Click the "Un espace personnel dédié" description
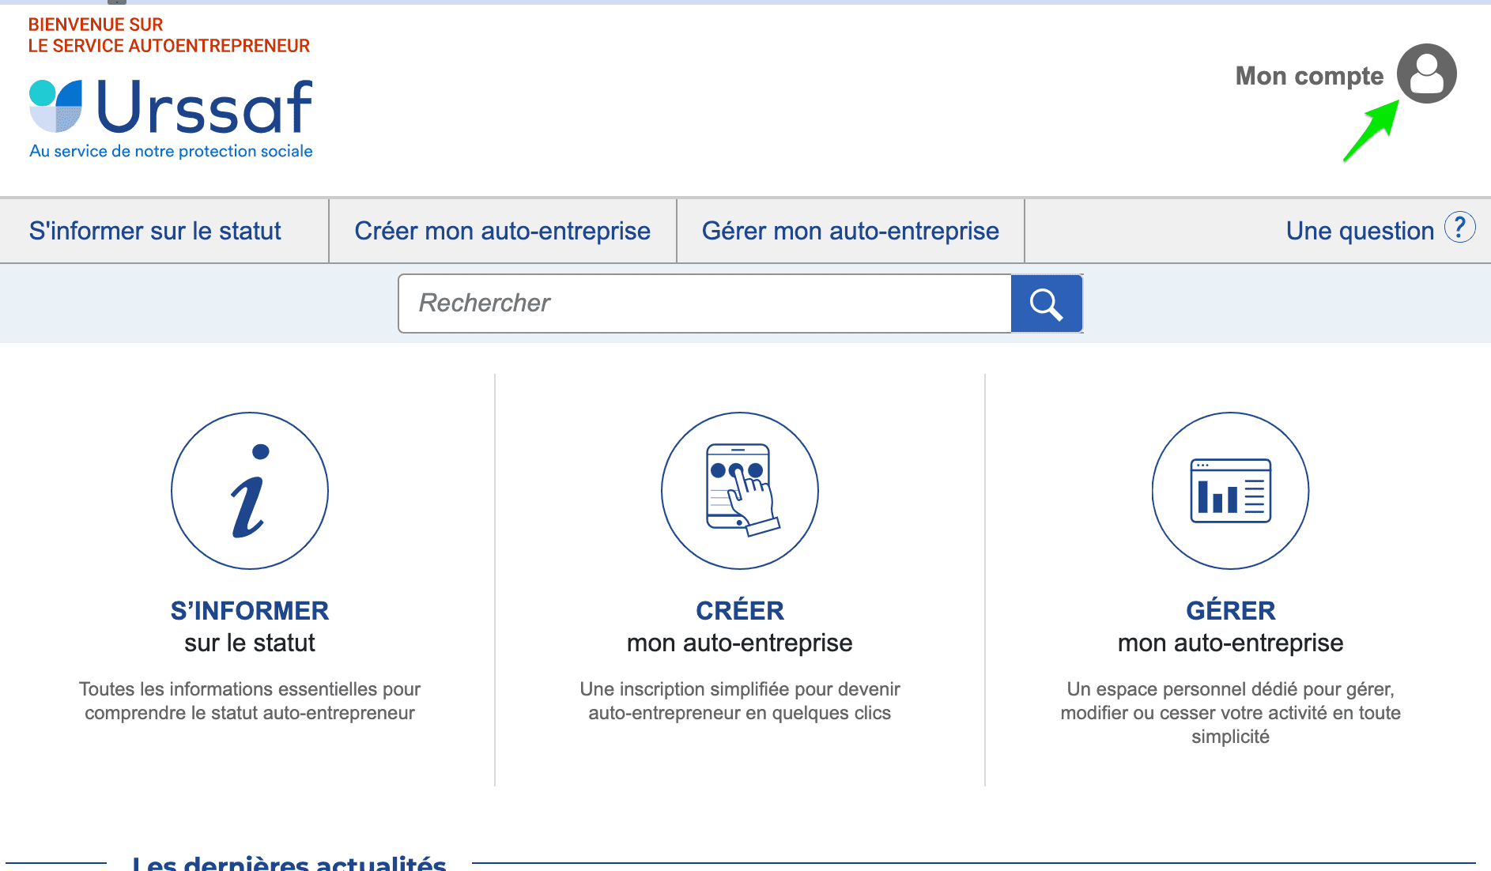The height and width of the screenshot is (871, 1491). 1230,712
